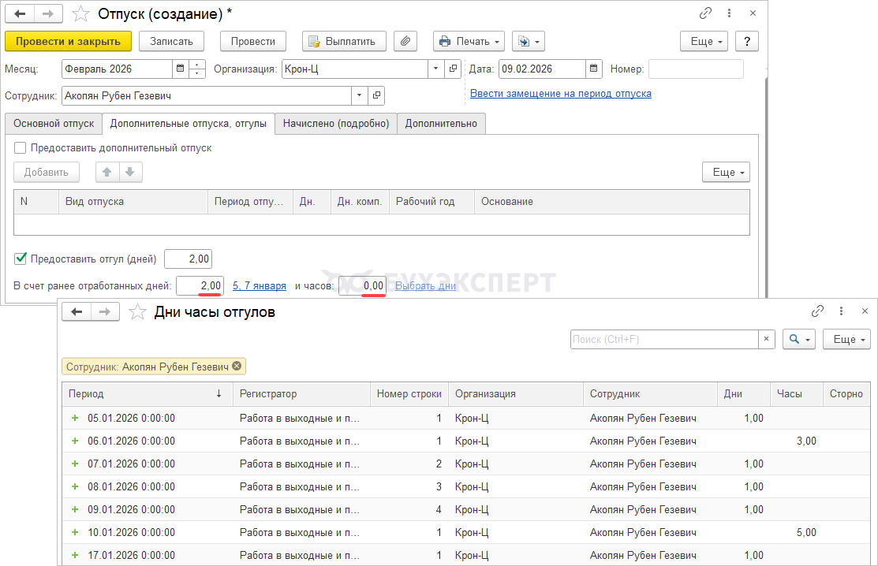
Task: Expand Еще menu in Дни часы отгулов
Action: coord(846,339)
